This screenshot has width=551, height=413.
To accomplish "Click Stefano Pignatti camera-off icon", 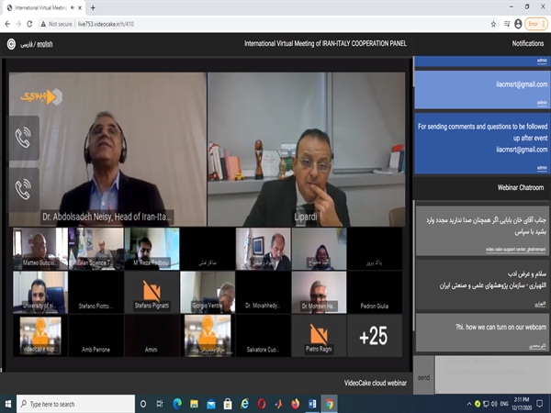I will 152,290.
